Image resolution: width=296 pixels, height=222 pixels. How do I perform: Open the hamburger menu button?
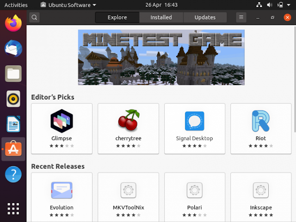(241, 18)
